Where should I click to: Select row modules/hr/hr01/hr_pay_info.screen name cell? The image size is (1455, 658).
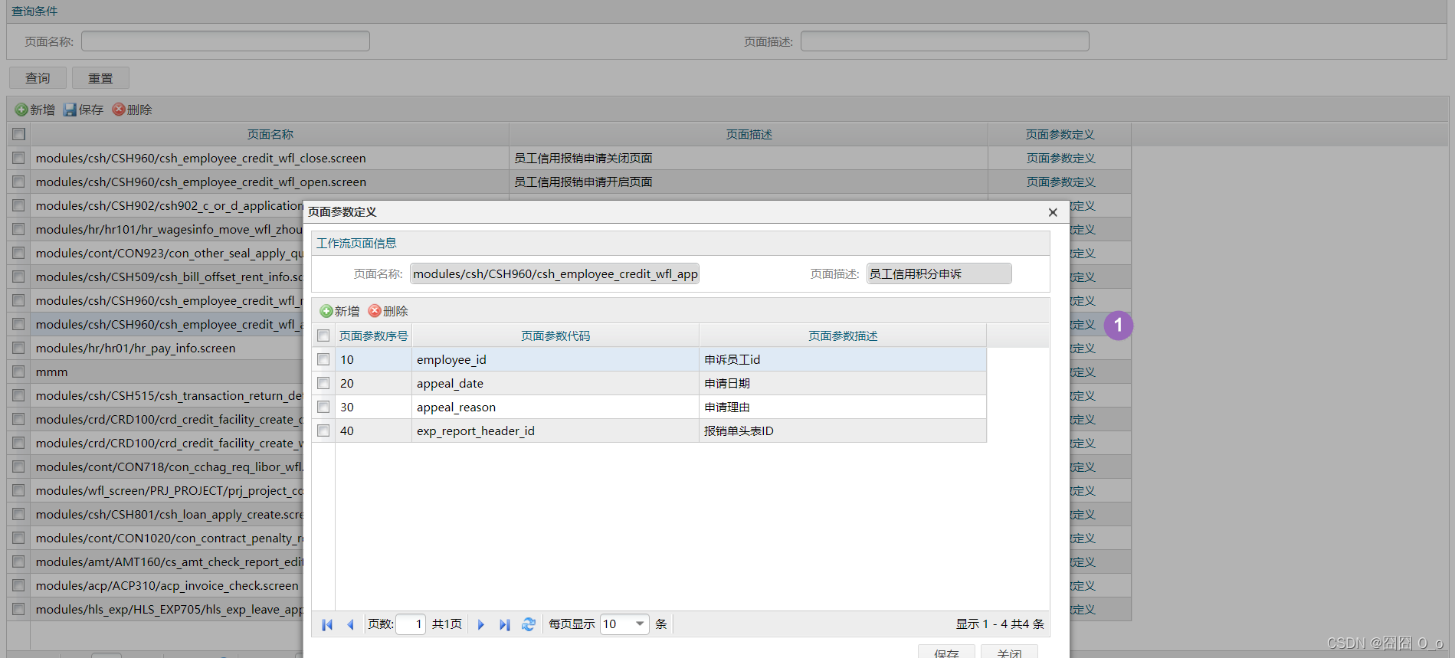[167, 348]
